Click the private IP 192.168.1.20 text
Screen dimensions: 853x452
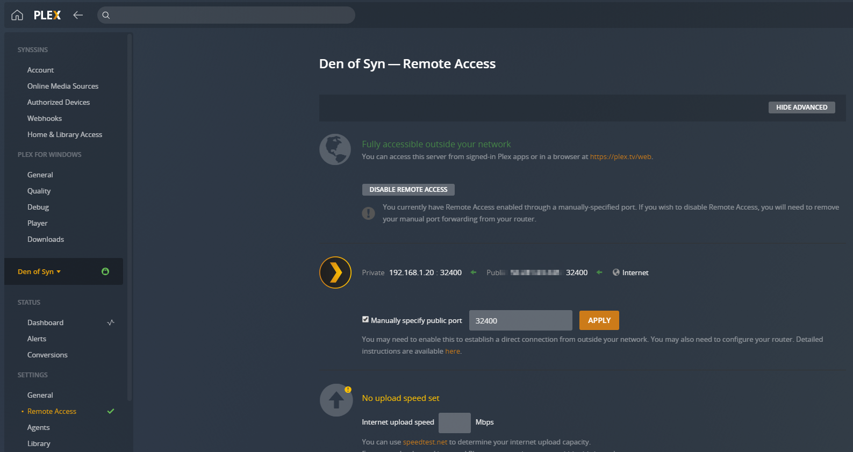(x=412, y=272)
